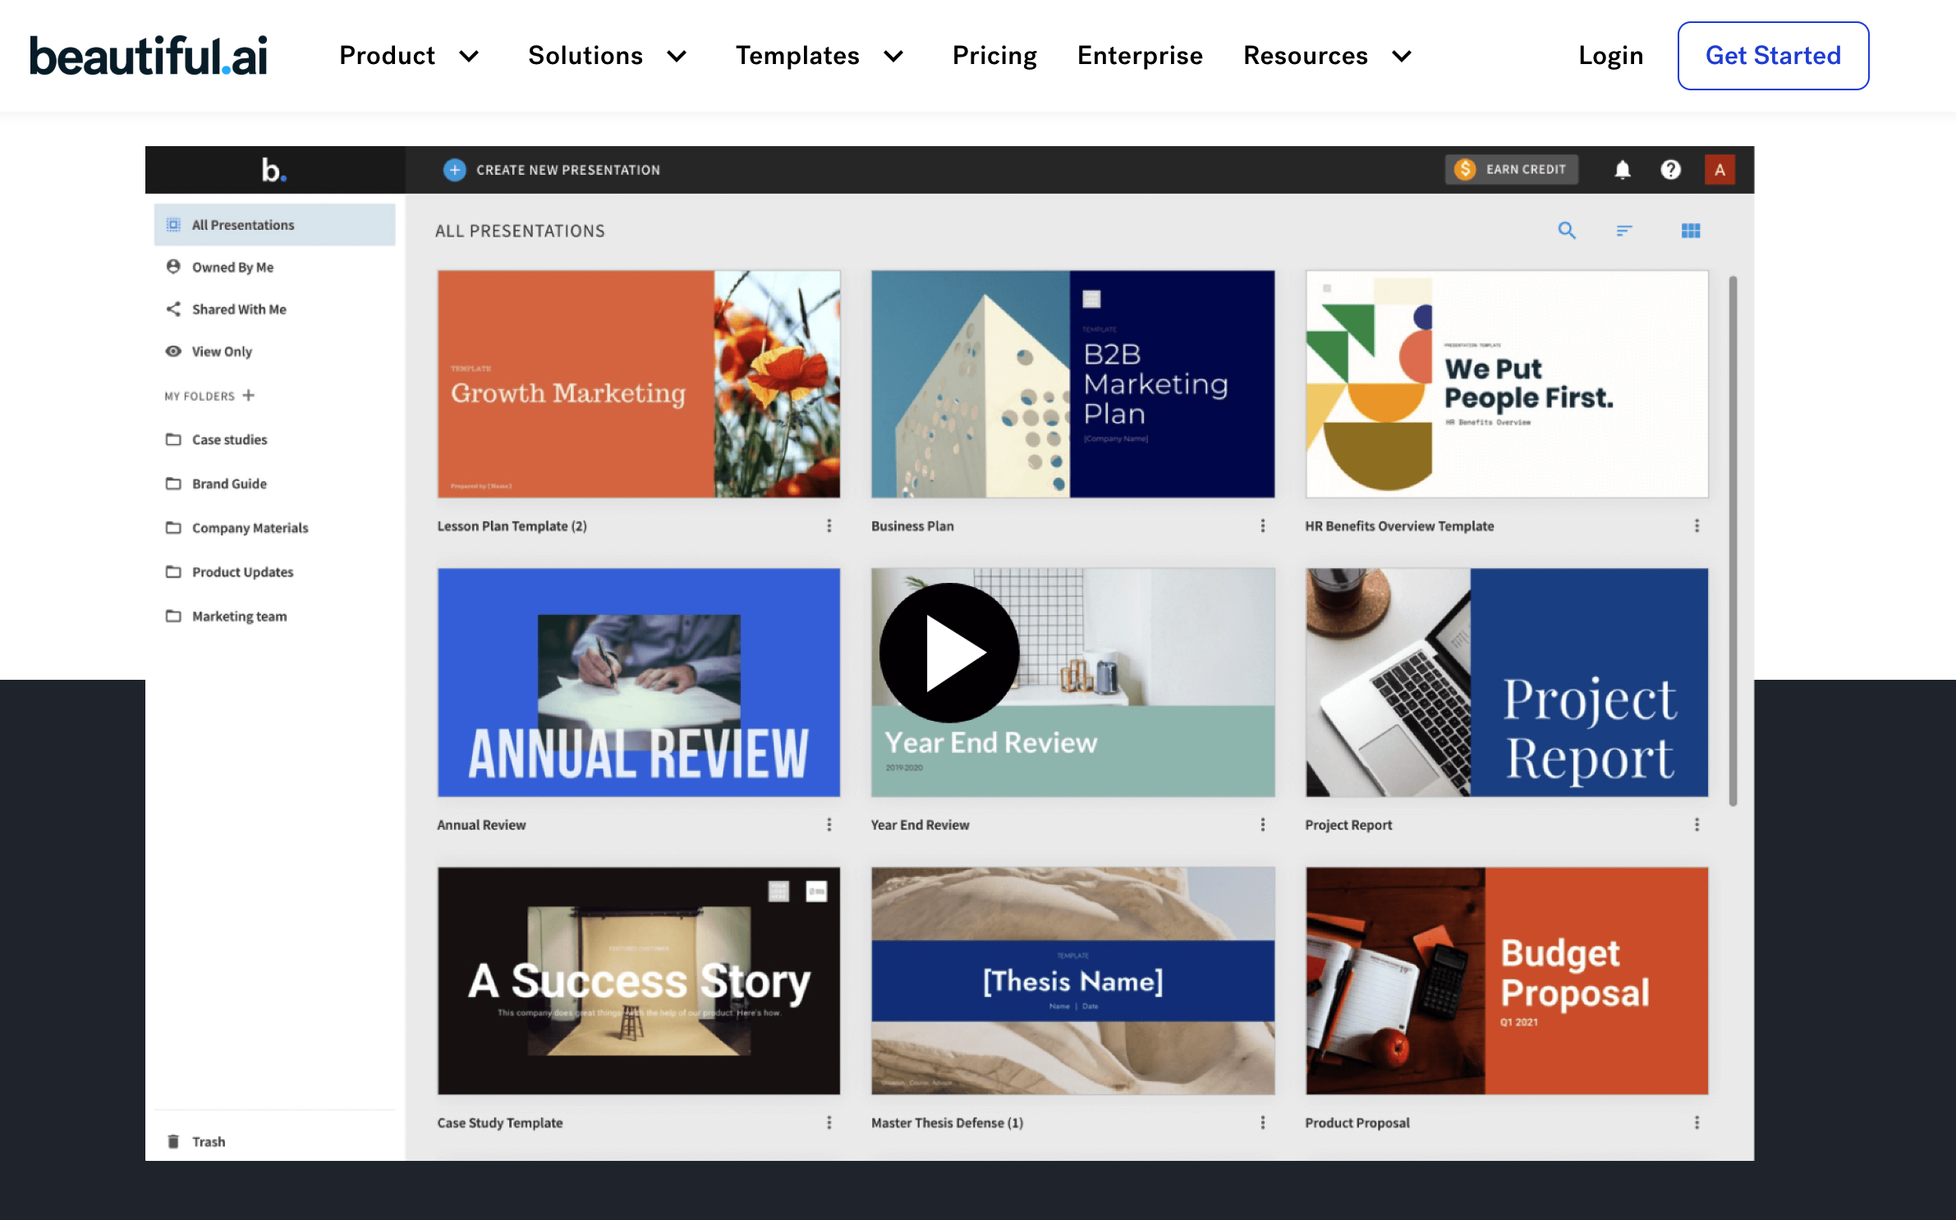Open Trash in the sidebar
This screenshot has width=1956, height=1220.
point(208,1141)
